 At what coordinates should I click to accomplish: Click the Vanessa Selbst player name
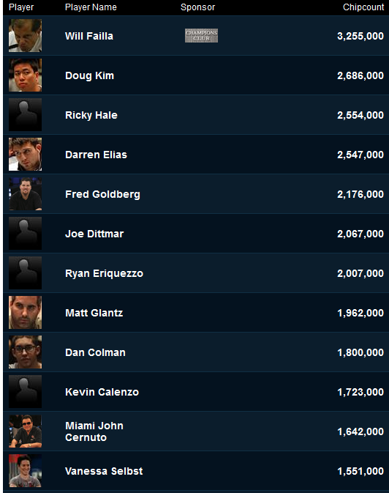[x=104, y=471]
